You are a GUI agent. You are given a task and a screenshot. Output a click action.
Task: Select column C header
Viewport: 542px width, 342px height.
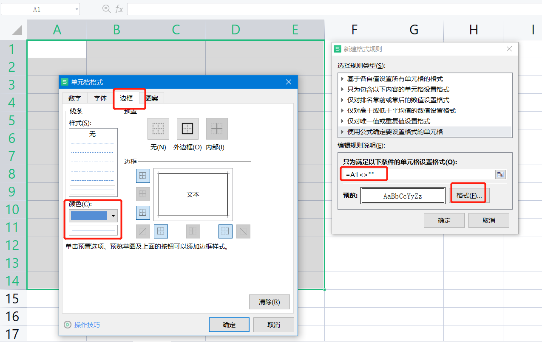pos(176,29)
